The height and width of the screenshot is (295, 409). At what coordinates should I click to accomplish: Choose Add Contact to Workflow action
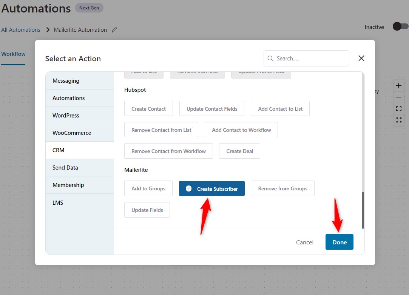241,130
